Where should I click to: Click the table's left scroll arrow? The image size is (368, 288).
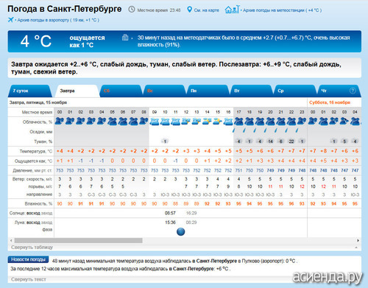click(x=11, y=240)
